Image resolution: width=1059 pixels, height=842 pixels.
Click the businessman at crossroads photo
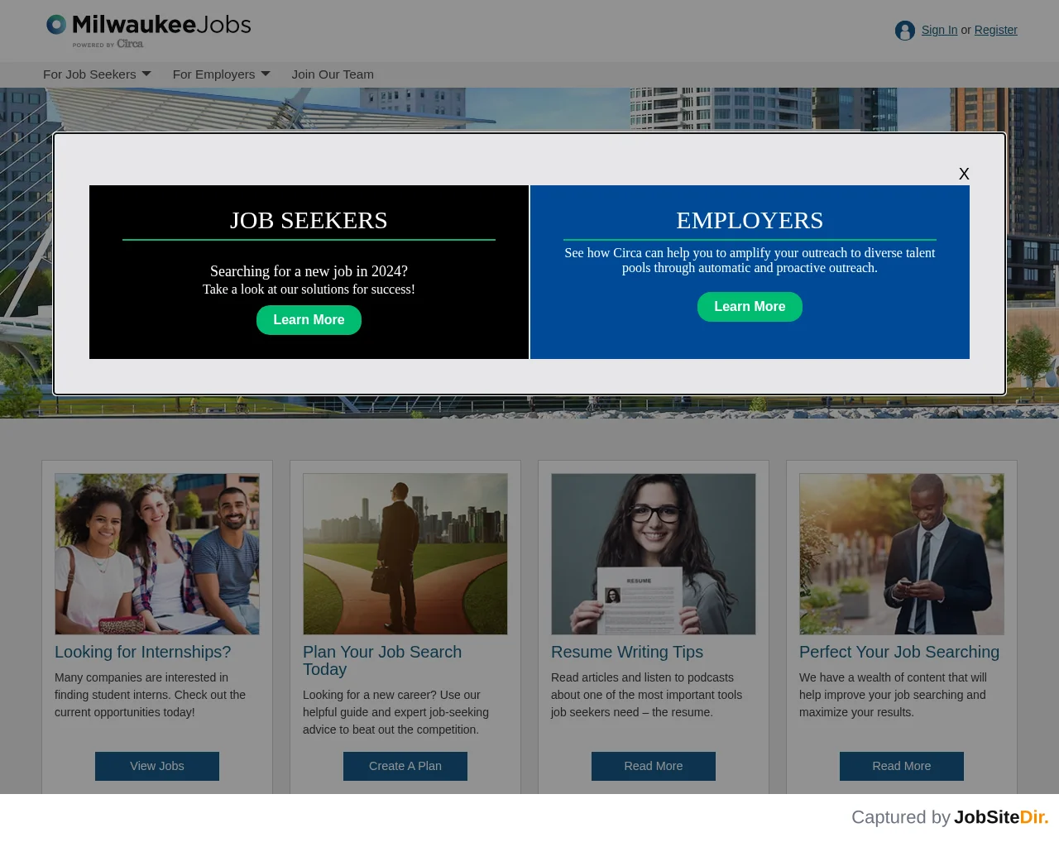tap(405, 554)
